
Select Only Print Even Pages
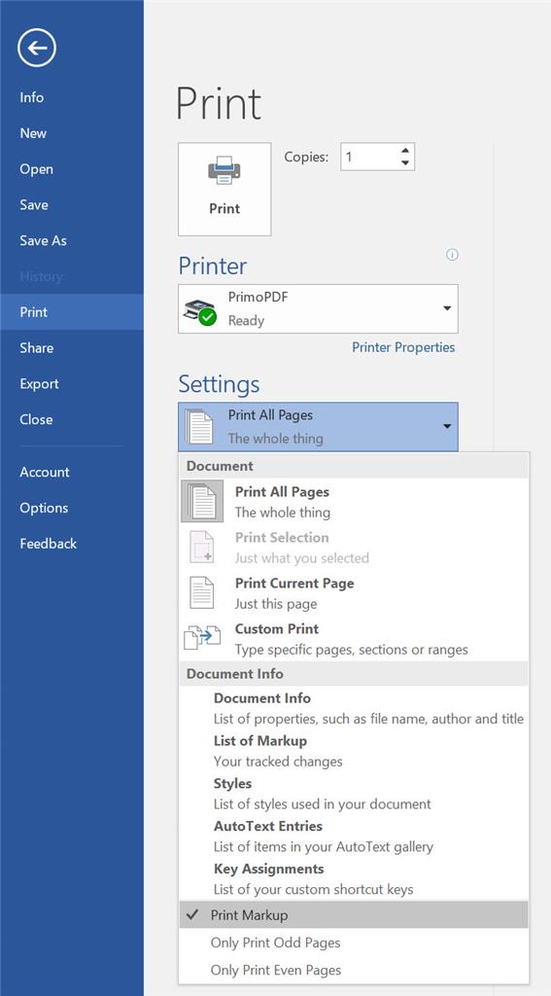pyautogui.click(x=354, y=970)
